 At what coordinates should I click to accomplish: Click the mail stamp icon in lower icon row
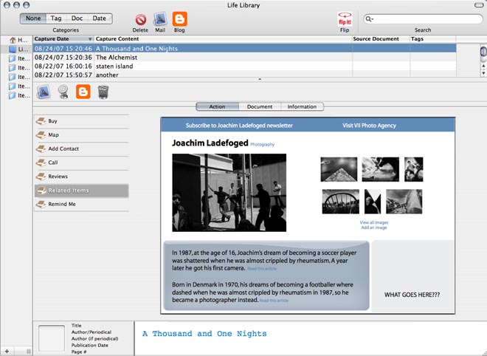(44, 92)
